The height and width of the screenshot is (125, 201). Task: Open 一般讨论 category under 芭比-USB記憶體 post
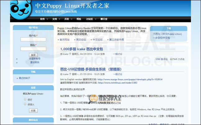pos(118,74)
